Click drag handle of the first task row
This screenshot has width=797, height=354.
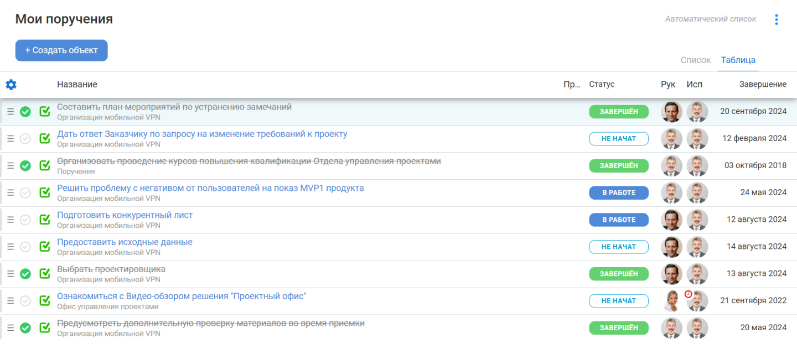(11, 112)
